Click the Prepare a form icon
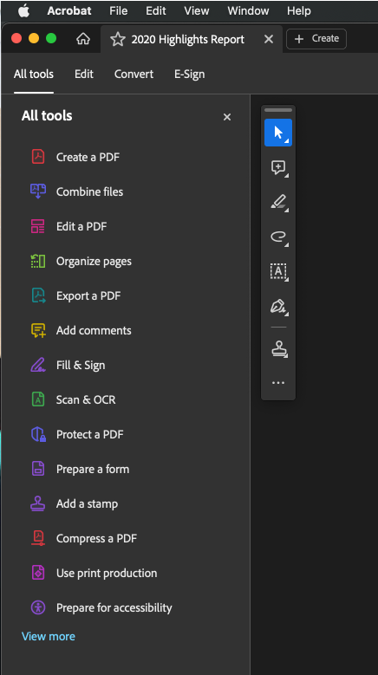 [38, 469]
